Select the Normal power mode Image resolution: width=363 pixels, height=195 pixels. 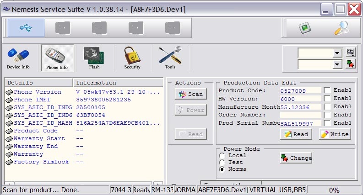[x=222, y=169]
